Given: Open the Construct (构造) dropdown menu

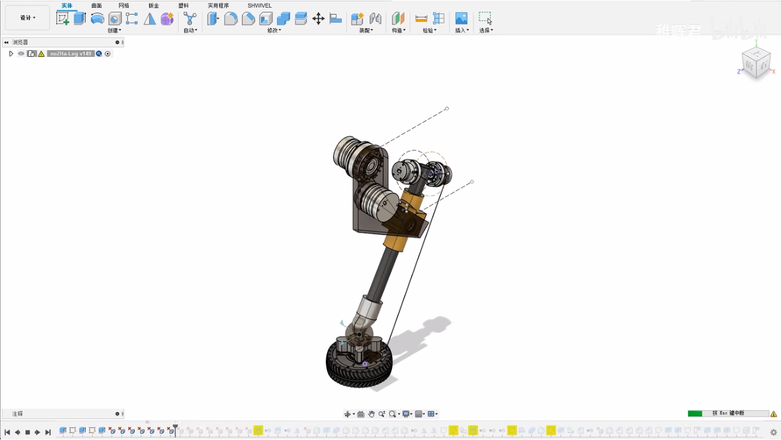Looking at the screenshot, I should [399, 31].
